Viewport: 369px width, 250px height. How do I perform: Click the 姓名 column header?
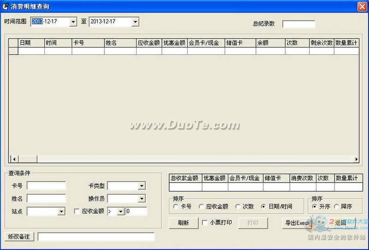[119, 43]
